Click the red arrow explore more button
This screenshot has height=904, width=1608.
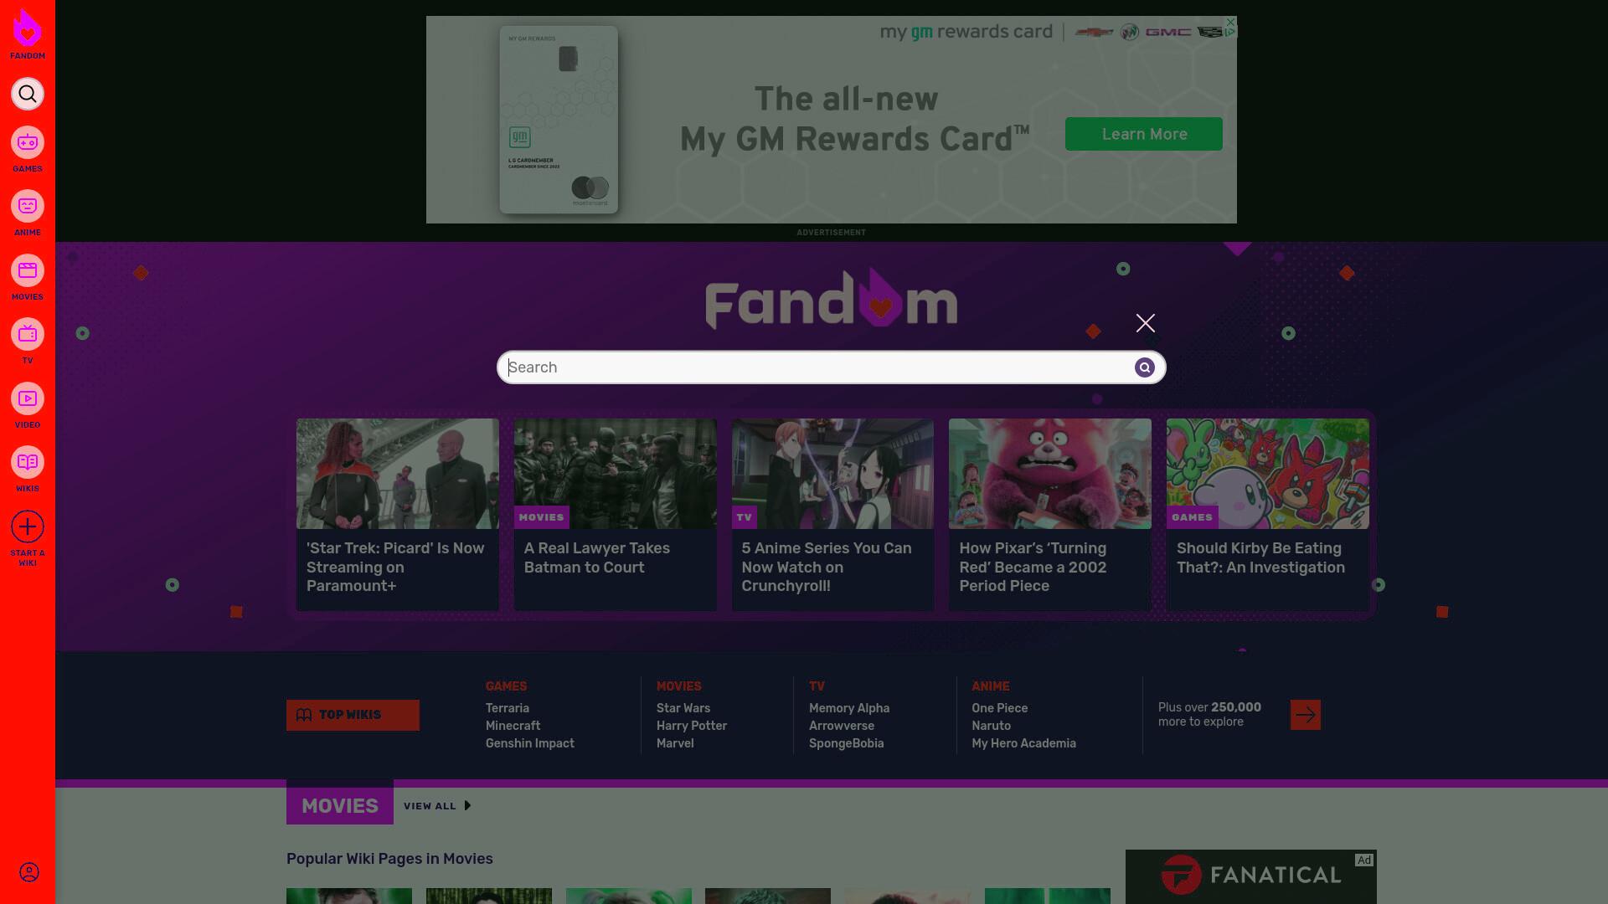coord(1306,715)
